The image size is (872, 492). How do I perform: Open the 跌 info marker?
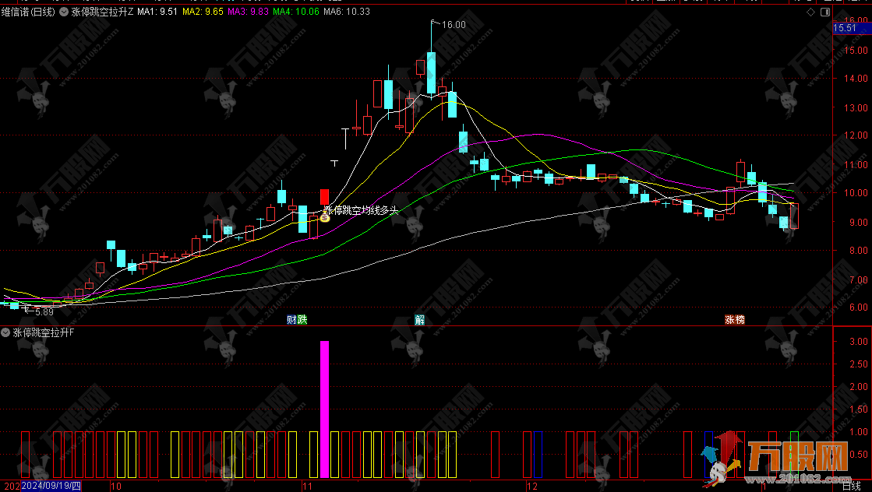click(x=302, y=319)
